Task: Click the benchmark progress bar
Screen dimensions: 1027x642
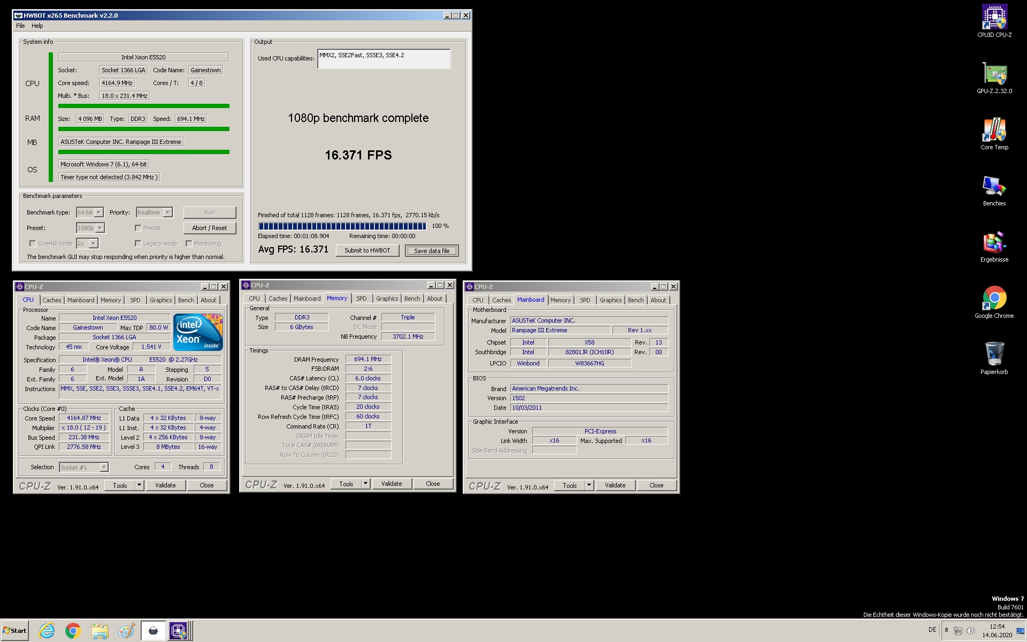Action: (342, 226)
